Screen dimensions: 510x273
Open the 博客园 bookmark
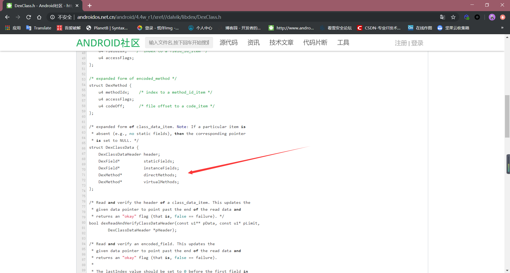239,28
